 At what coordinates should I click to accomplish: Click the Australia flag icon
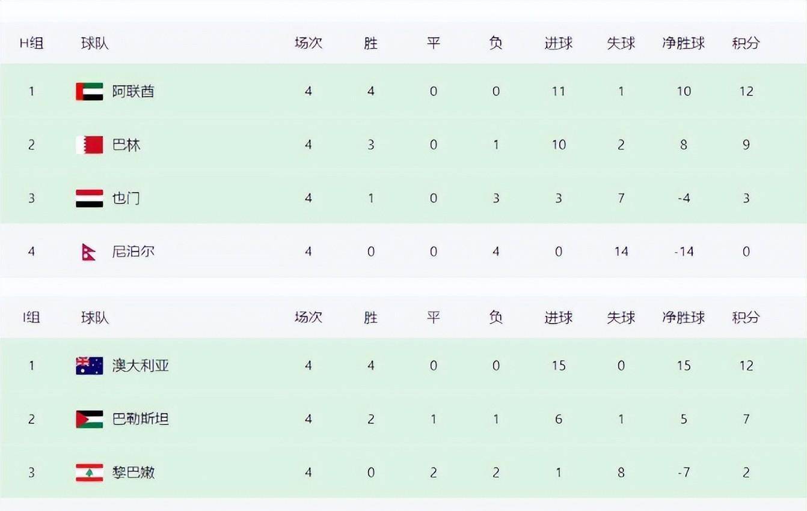(x=90, y=366)
